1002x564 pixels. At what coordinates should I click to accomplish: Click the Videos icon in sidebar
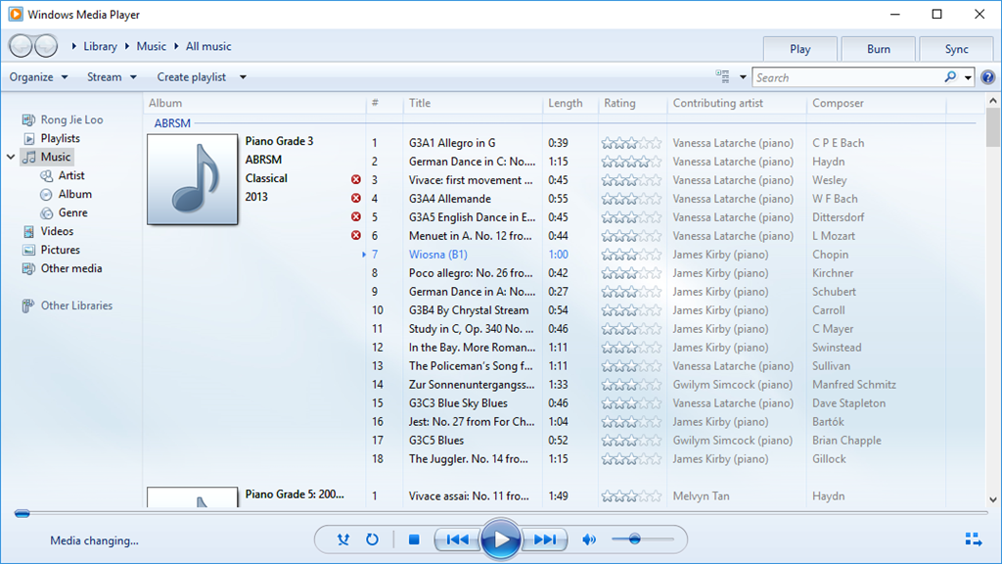click(28, 231)
